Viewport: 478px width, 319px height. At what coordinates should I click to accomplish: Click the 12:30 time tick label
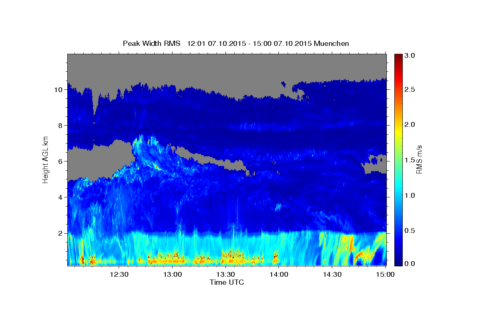(119, 274)
